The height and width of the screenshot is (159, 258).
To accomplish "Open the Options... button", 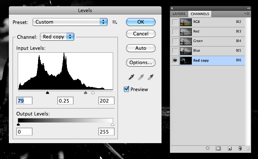I will click(x=141, y=63).
